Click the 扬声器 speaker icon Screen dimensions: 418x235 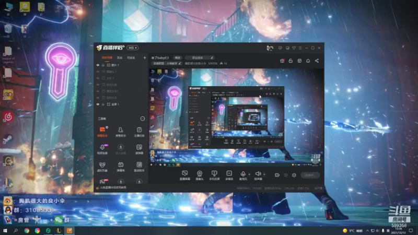[x=258, y=174]
